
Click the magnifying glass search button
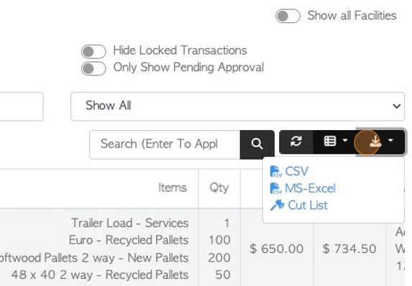[x=257, y=144]
